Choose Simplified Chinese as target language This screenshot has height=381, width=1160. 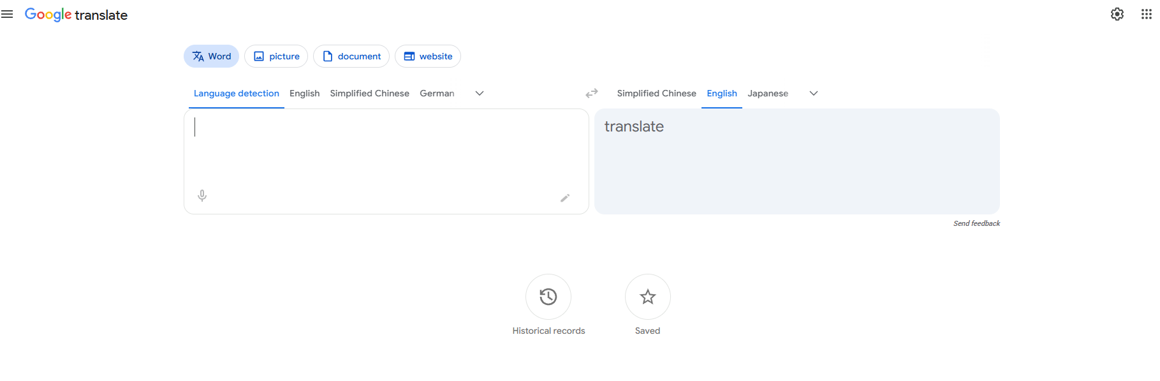(x=657, y=93)
